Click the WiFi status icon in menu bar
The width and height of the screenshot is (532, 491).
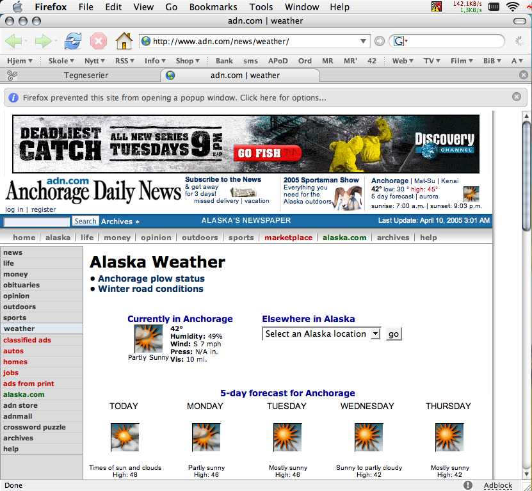pyautogui.click(x=512, y=7)
